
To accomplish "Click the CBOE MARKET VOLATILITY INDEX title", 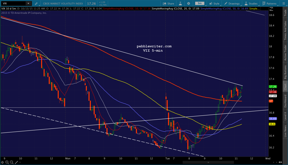I will coord(63,3).
